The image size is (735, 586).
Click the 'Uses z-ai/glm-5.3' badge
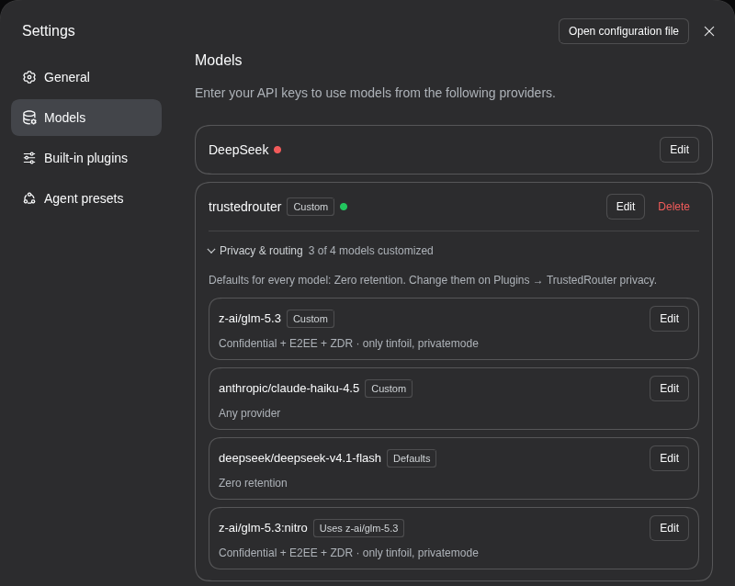point(358,528)
